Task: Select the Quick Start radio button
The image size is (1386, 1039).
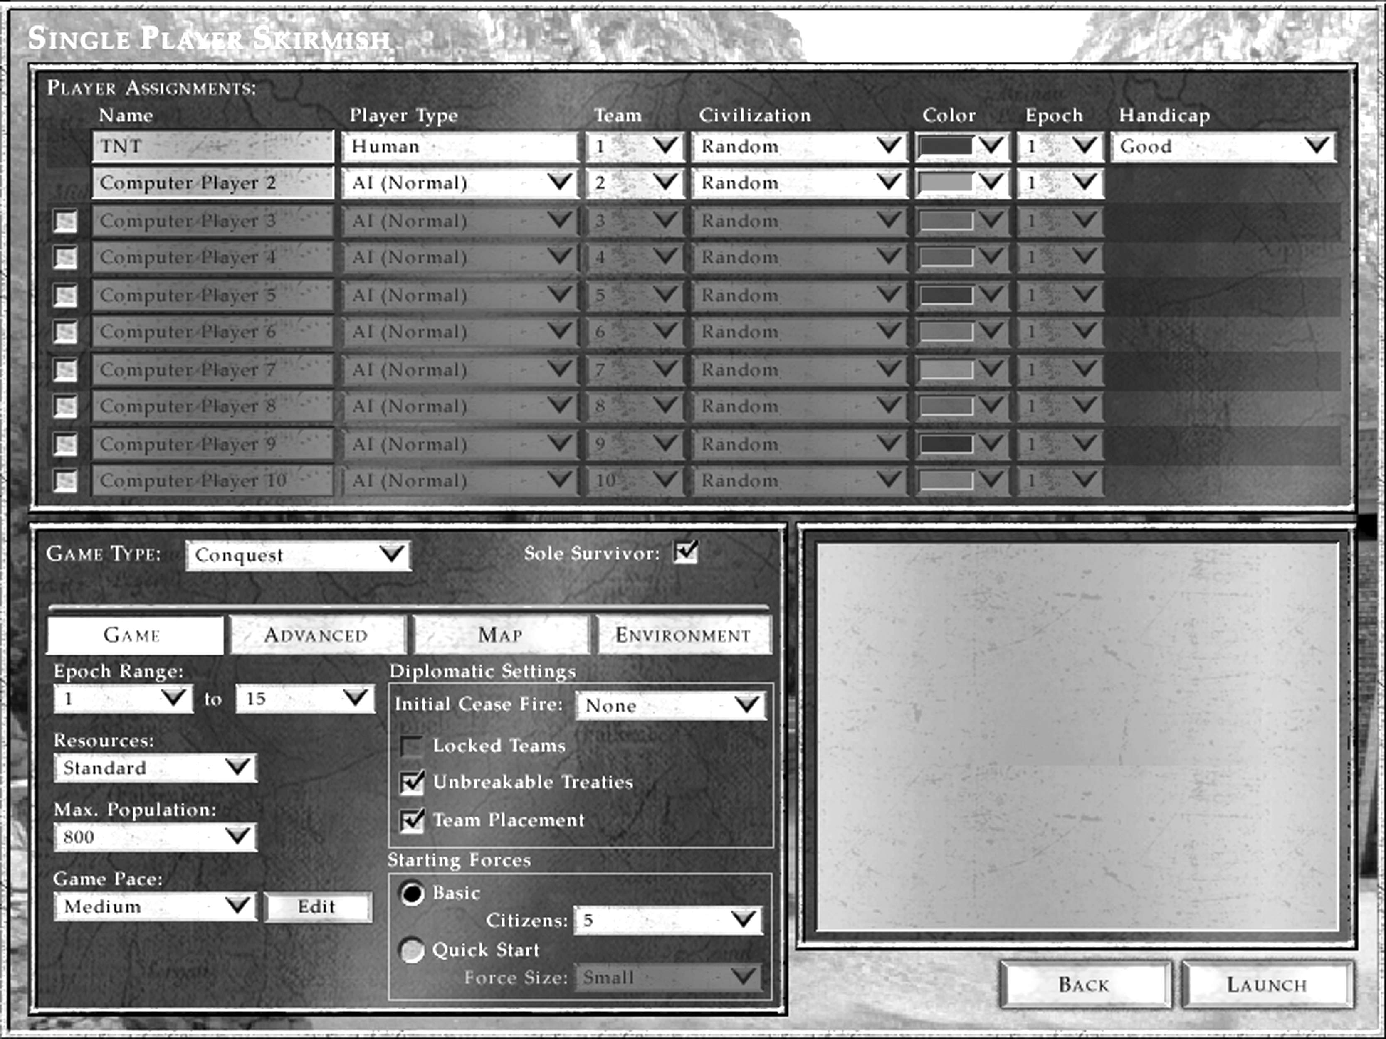Action: point(412,950)
